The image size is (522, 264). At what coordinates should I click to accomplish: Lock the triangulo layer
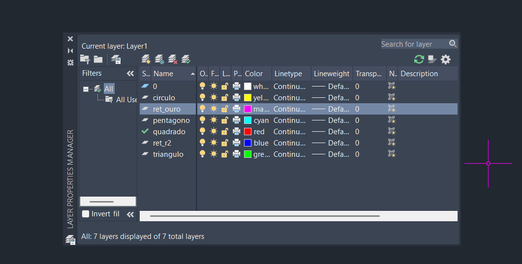point(225,154)
